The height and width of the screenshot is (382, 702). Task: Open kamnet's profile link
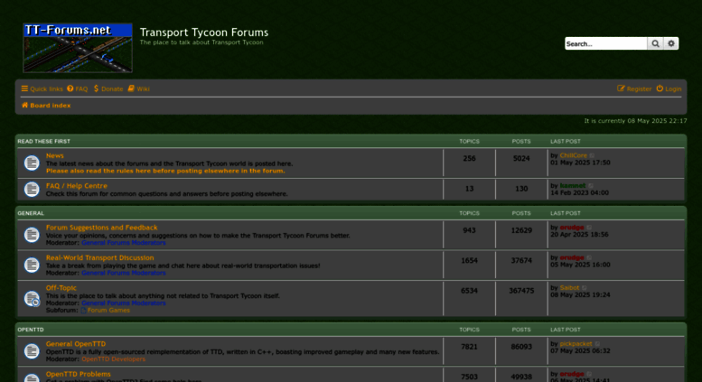coord(573,186)
